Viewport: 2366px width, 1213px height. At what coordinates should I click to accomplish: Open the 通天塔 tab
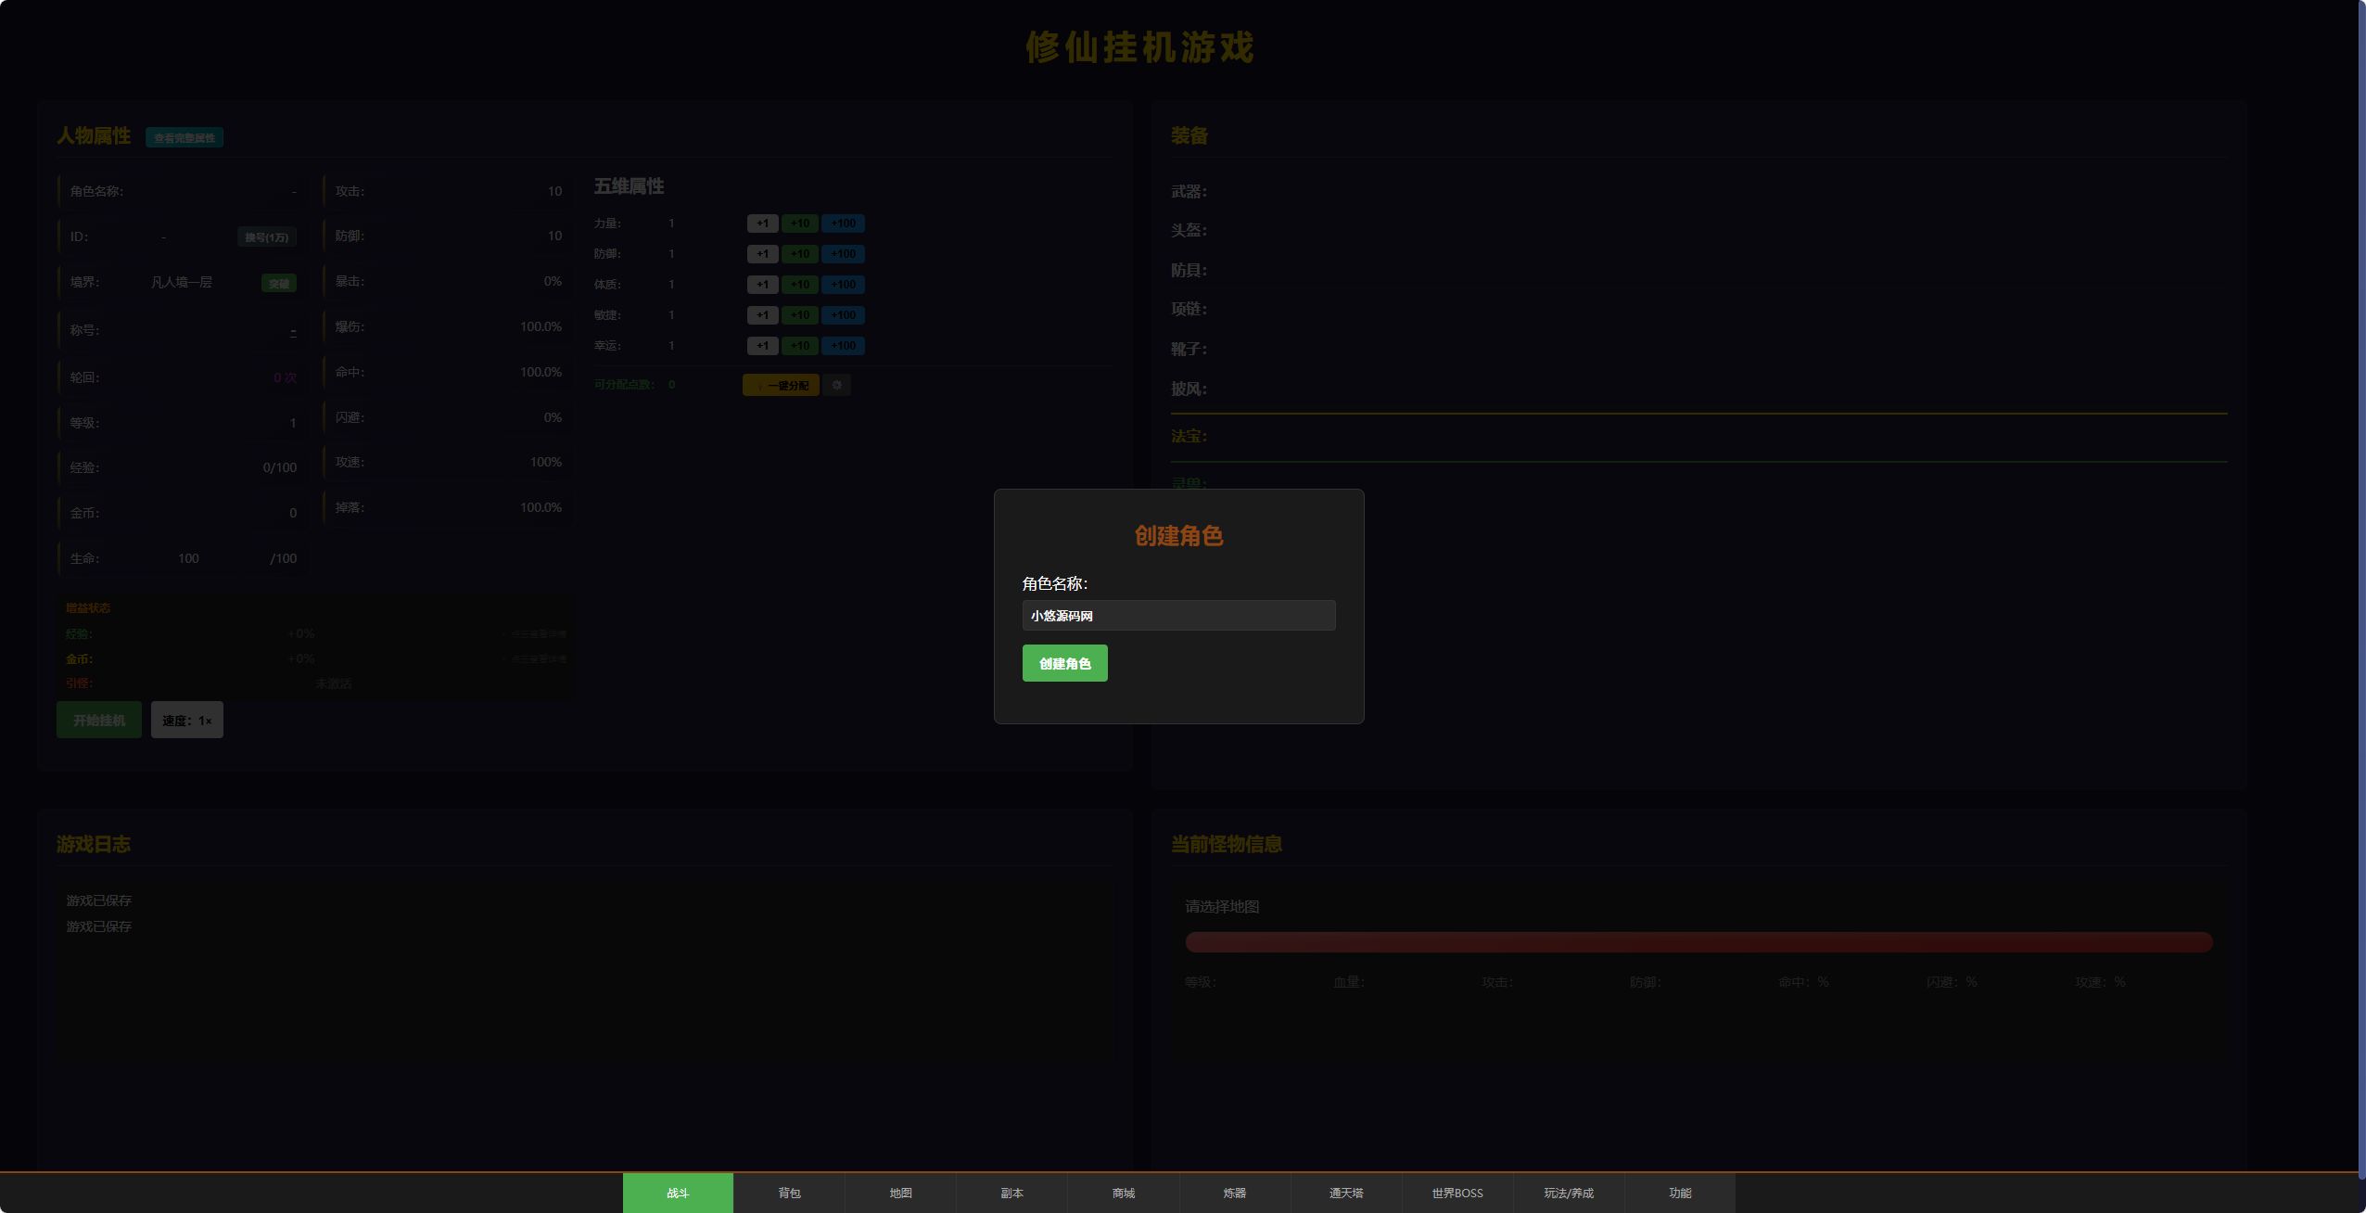pyautogui.click(x=1345, y=1193)
